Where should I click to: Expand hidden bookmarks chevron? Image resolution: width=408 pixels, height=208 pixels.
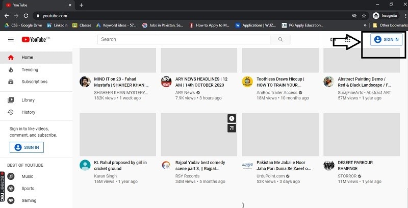pyautogui.click(x=365, y=25)
